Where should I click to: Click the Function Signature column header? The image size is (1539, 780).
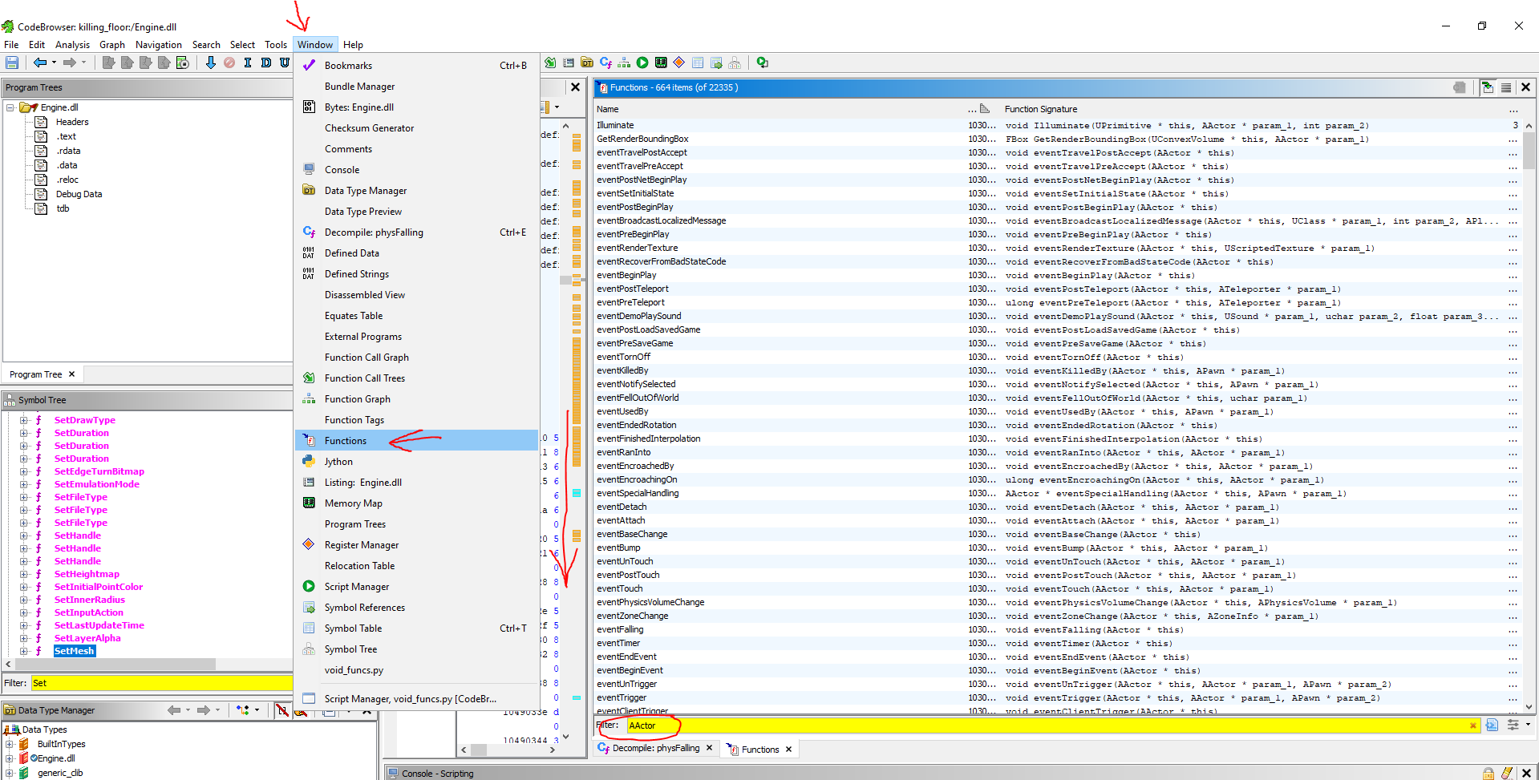[x=1040, y=109]
